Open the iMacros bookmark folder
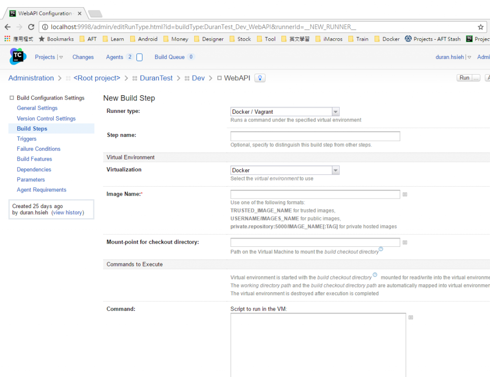This screenshot has height=377, width=490. pyautogui.click(x=329, y=39)
